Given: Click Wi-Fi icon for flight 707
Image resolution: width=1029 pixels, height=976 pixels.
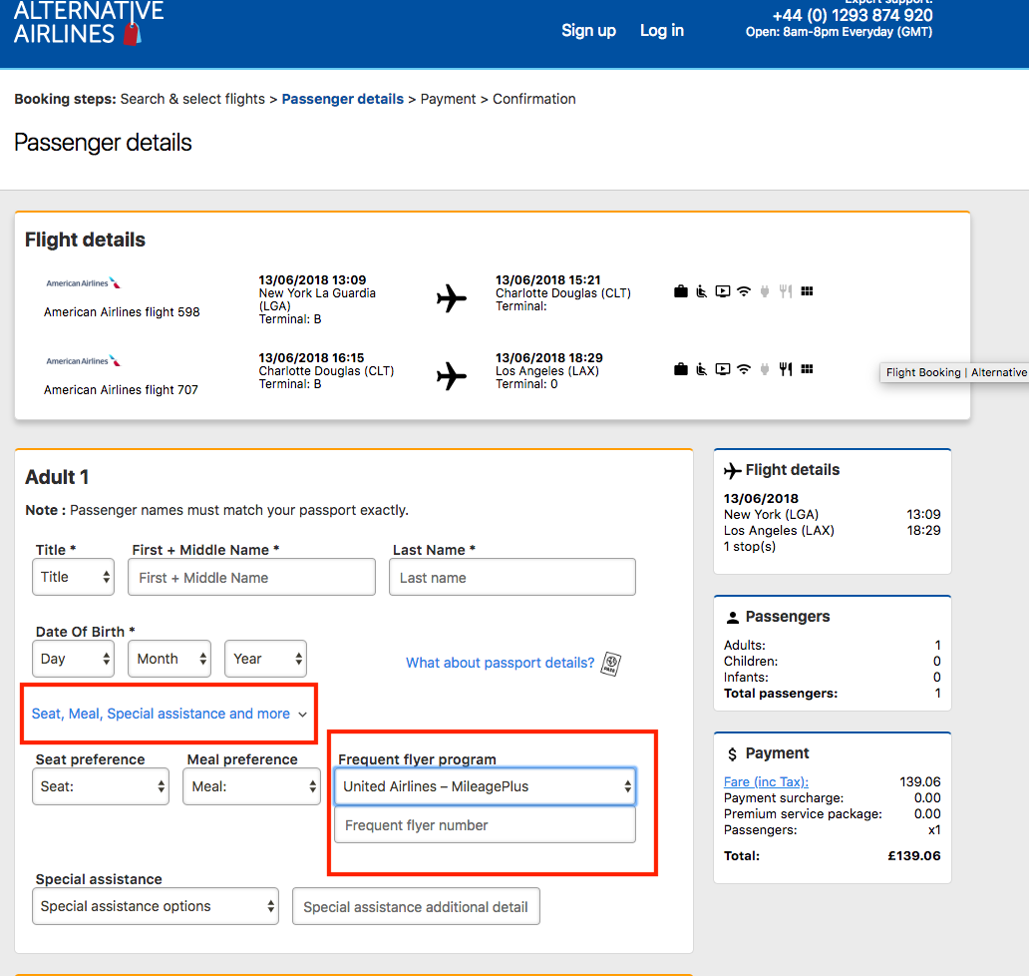Looking at the screenshot, I should coord(744,369).
